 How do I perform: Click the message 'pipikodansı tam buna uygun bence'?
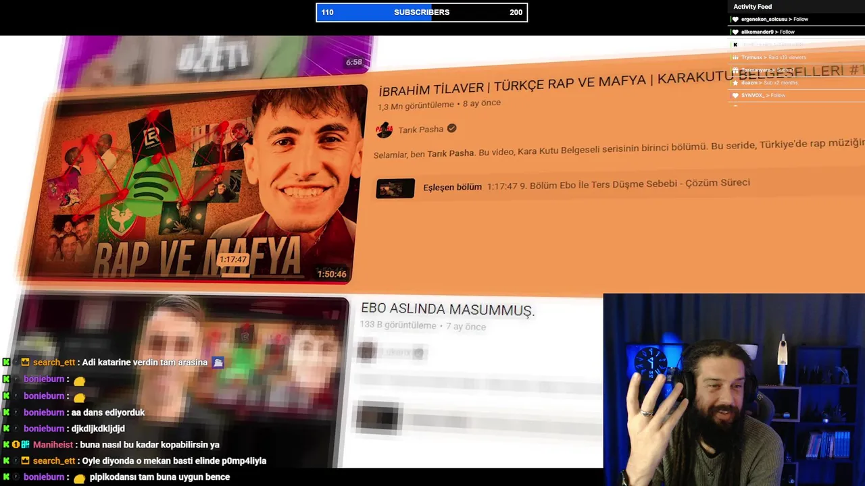click(x=160, y=477)
